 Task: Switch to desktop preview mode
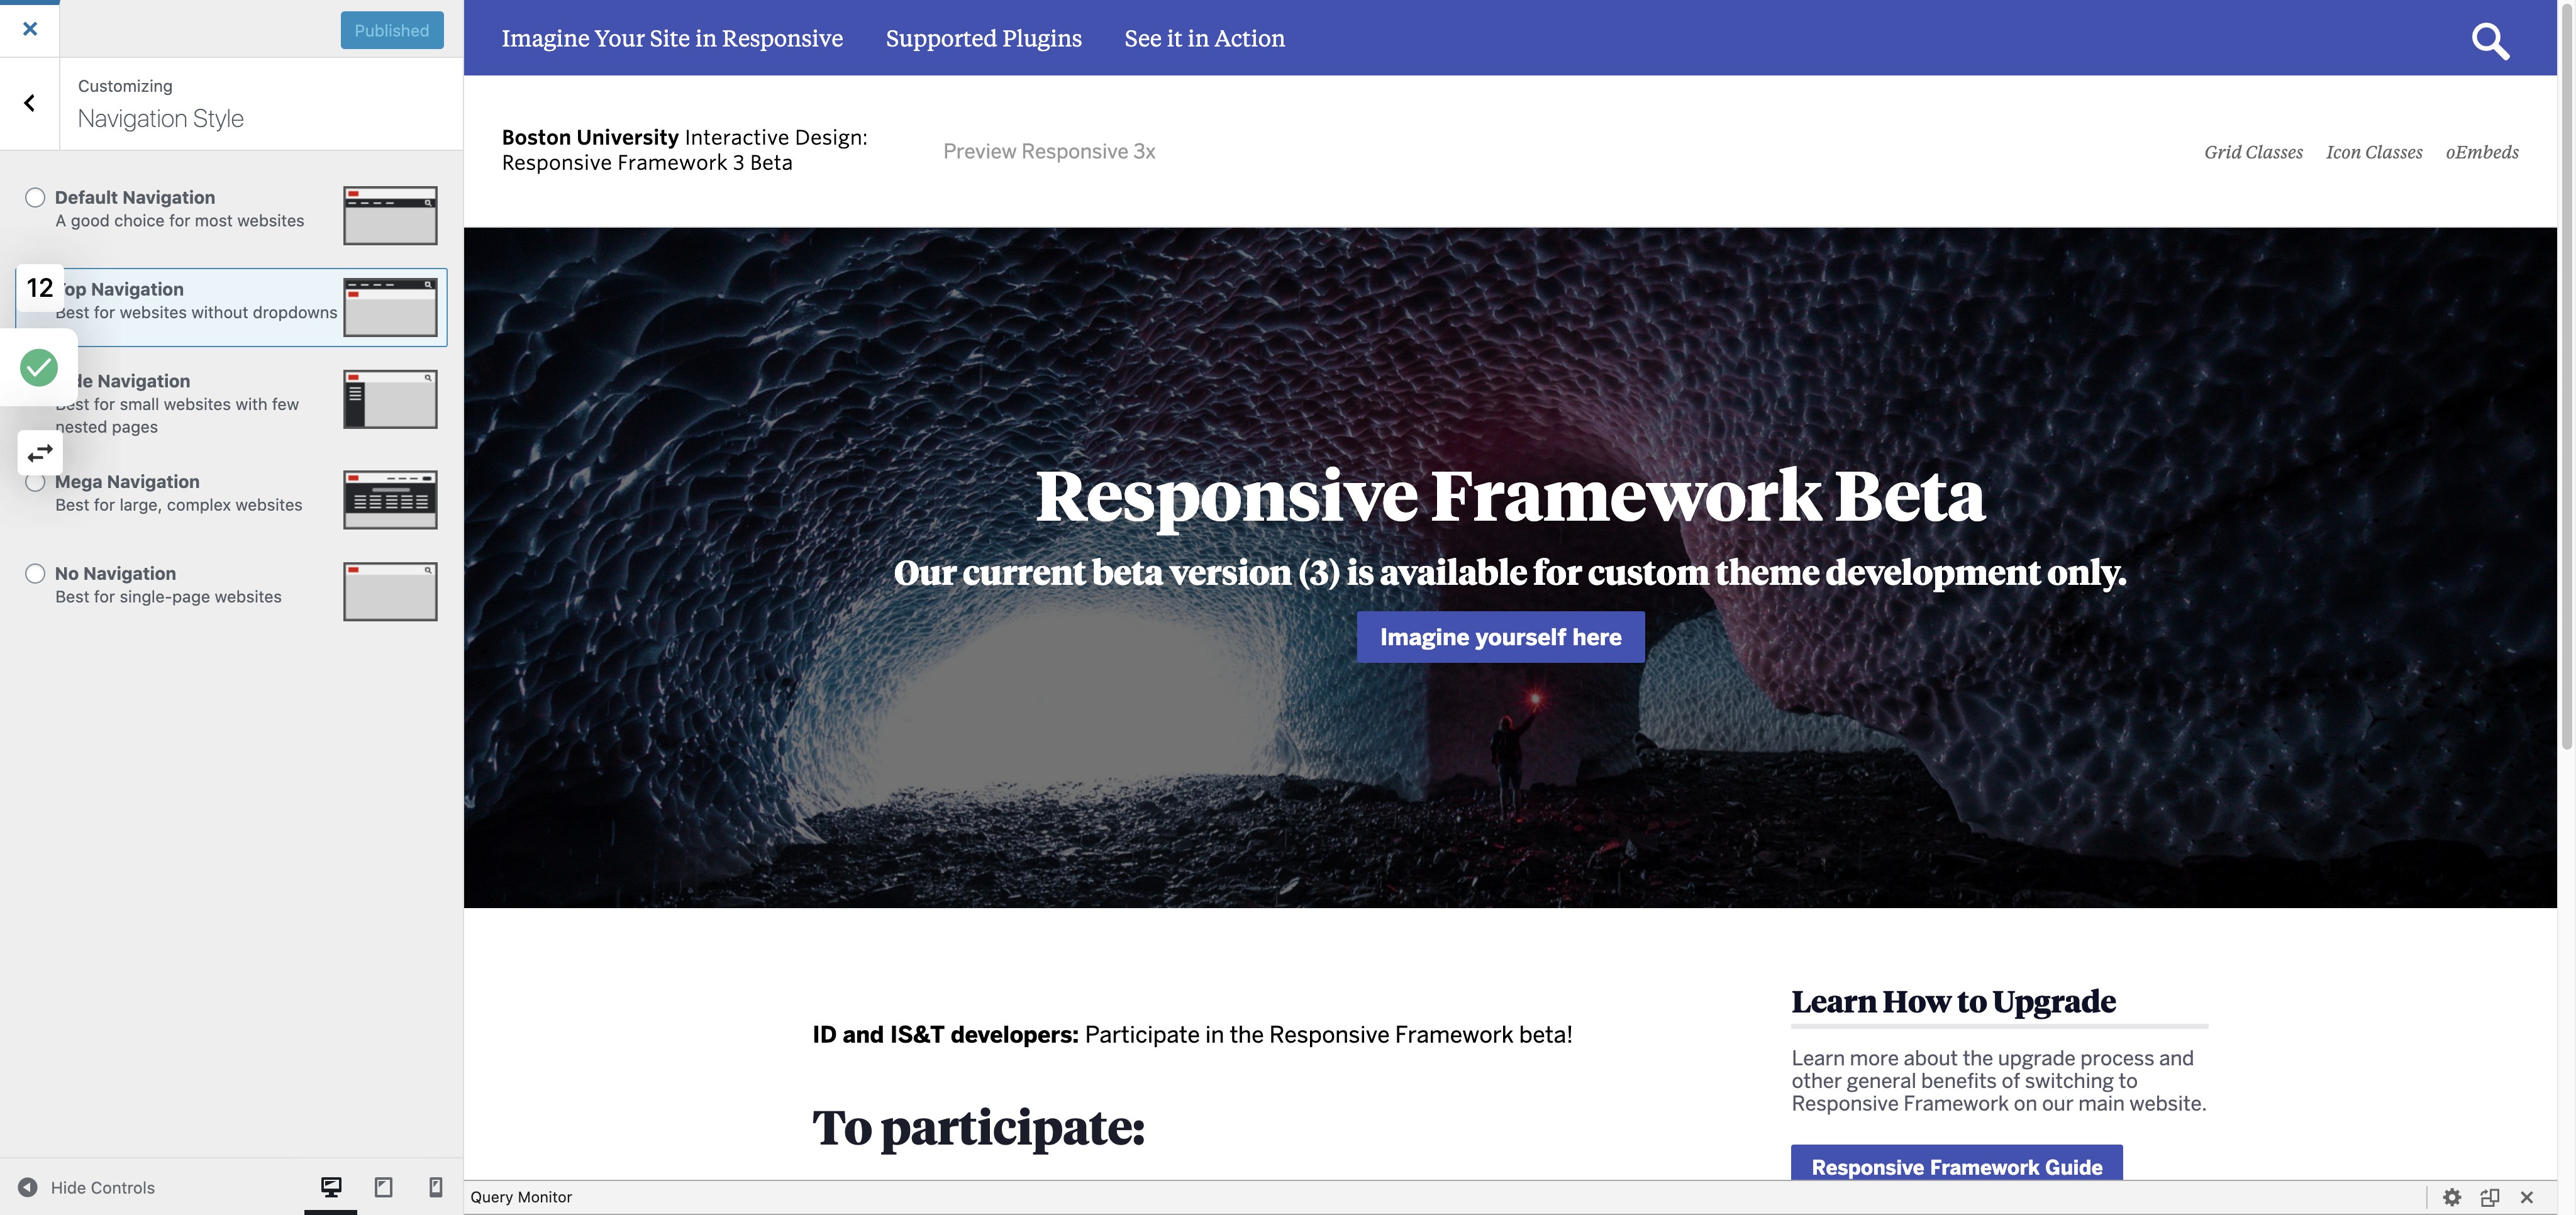tap(331, 1187)
